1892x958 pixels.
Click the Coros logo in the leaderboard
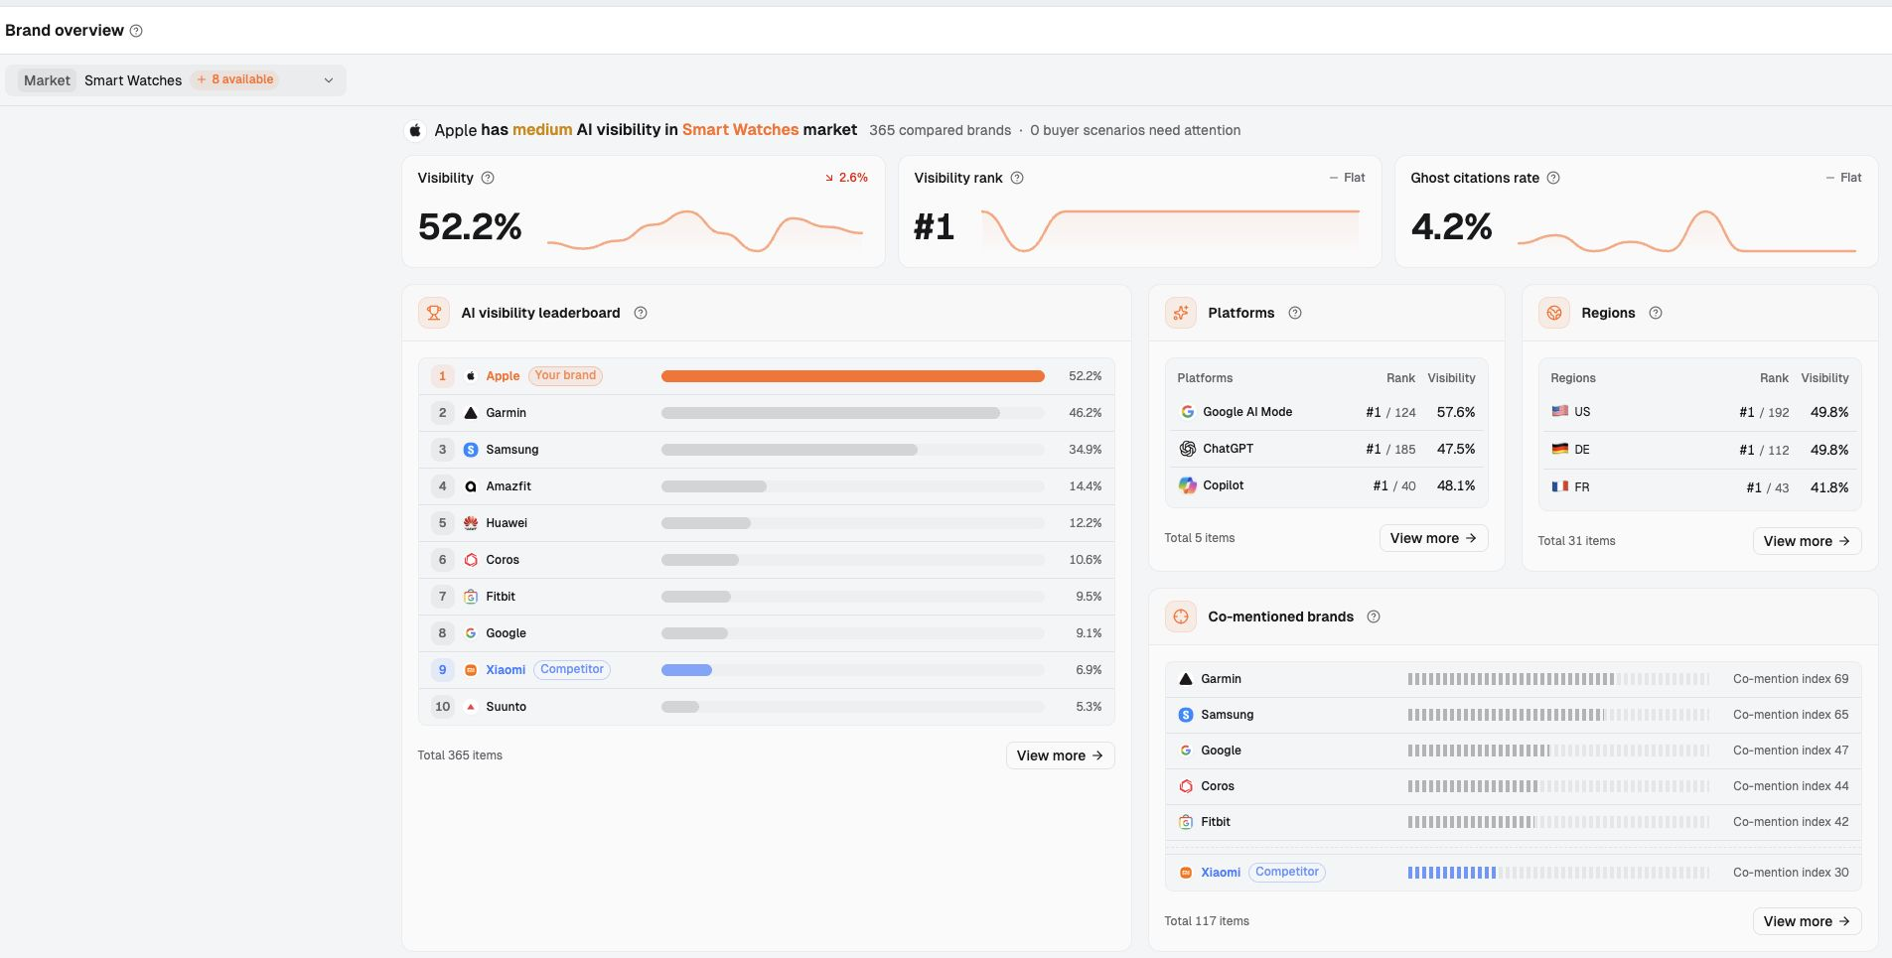click(x=471, y=560)
